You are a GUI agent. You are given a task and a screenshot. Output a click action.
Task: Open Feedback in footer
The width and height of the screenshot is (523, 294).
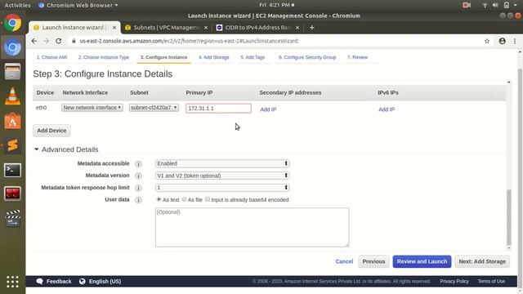(54, 281)
